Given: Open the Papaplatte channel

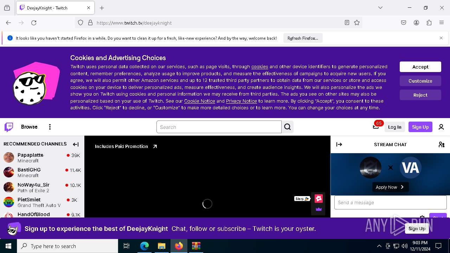Looking at the screenshot, I should pos(42,157).
